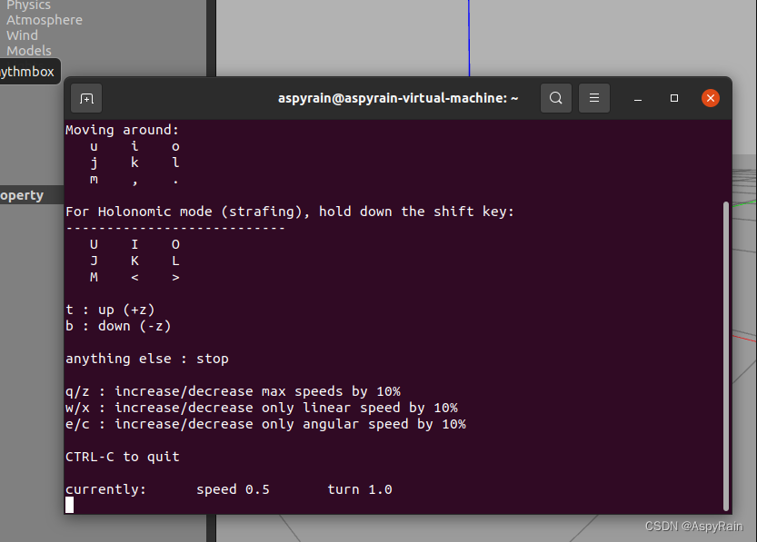Open the terminal hamburger menu
This screenshot has height=542, width=757.
coord(593,98)
